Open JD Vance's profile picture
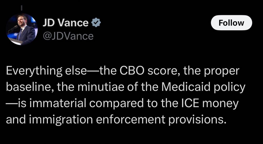This screenshot has height=144, width=263. tap(22, 29)
